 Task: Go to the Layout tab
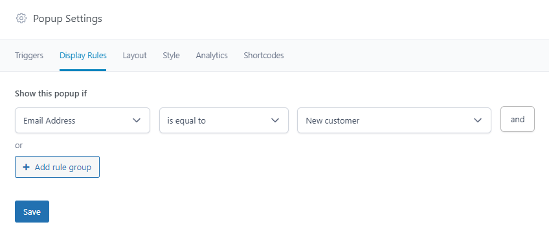(x=135, y=55)
